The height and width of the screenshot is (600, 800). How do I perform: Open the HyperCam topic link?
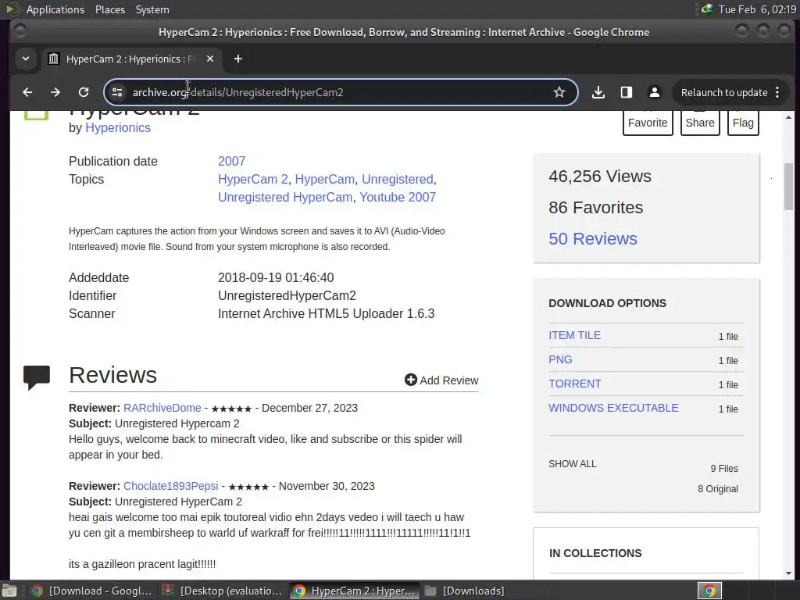(x=324, y=179)
